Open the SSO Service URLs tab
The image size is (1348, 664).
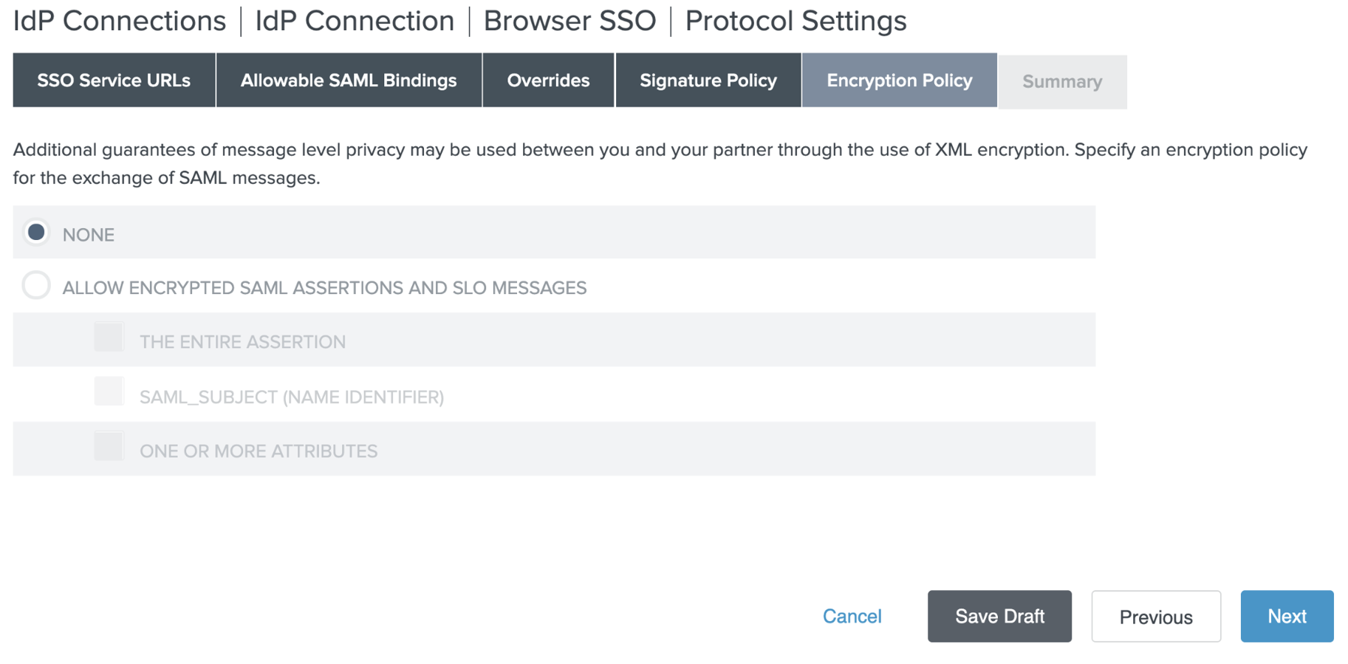point(114,81)
